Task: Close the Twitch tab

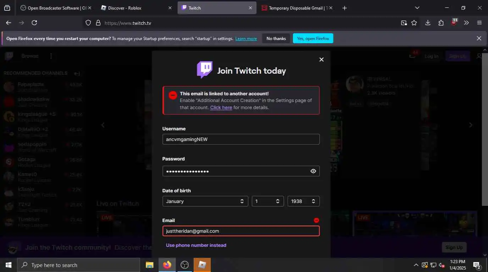Action: (x=250, y=8)
